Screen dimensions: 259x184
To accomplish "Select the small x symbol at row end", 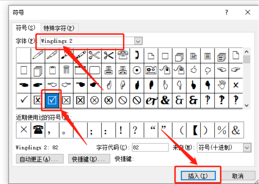I will point(236,85).
